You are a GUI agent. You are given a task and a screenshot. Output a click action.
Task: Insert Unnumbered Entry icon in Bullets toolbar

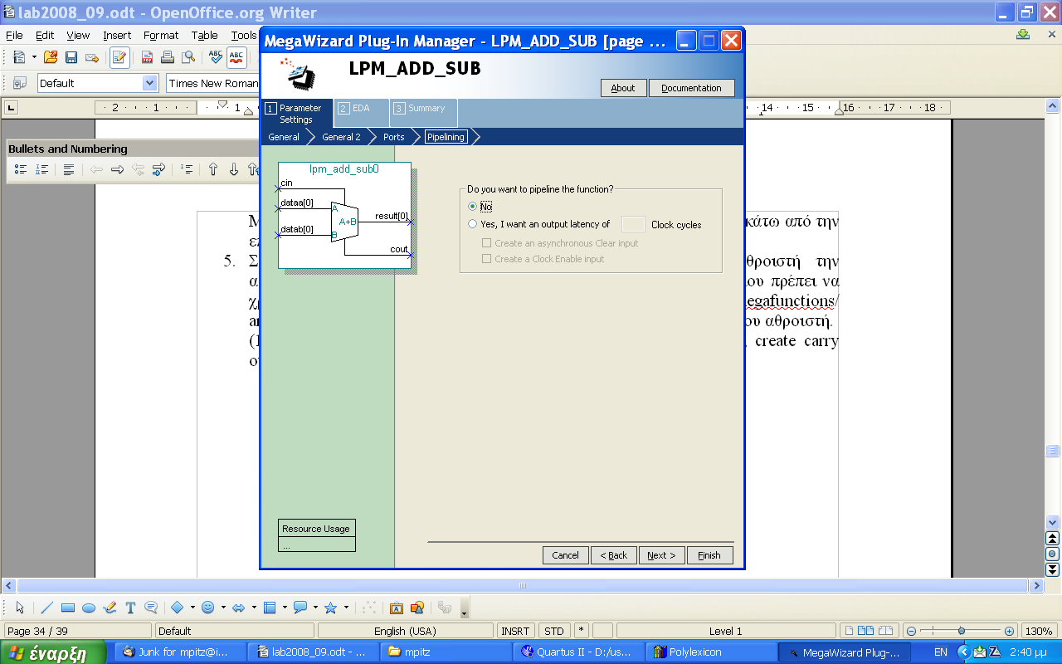pyautogui.click(x=187, y=169)
